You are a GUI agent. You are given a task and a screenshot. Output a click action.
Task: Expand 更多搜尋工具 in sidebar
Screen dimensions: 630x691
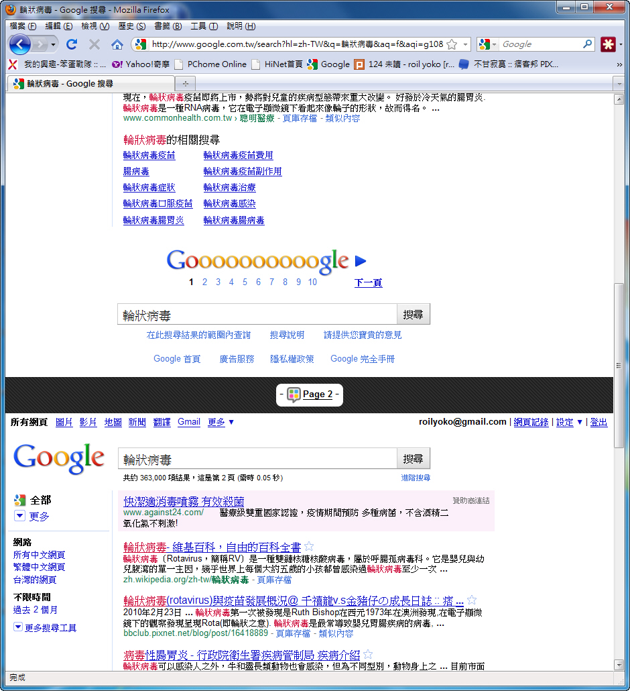pyautogui.click(x=45, y=627)
